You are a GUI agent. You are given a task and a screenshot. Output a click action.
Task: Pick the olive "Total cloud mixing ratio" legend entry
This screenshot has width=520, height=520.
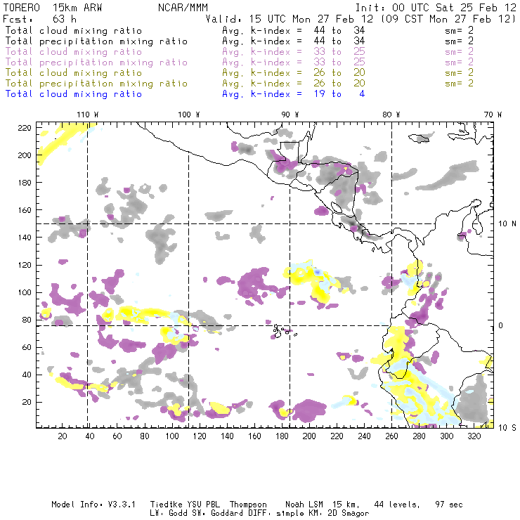[x=74, y=72]
